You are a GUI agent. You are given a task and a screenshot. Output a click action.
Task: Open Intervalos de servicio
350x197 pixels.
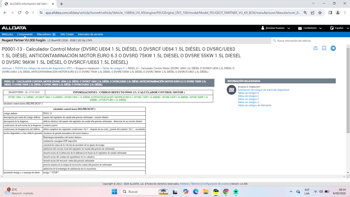(x=90, y=34)
